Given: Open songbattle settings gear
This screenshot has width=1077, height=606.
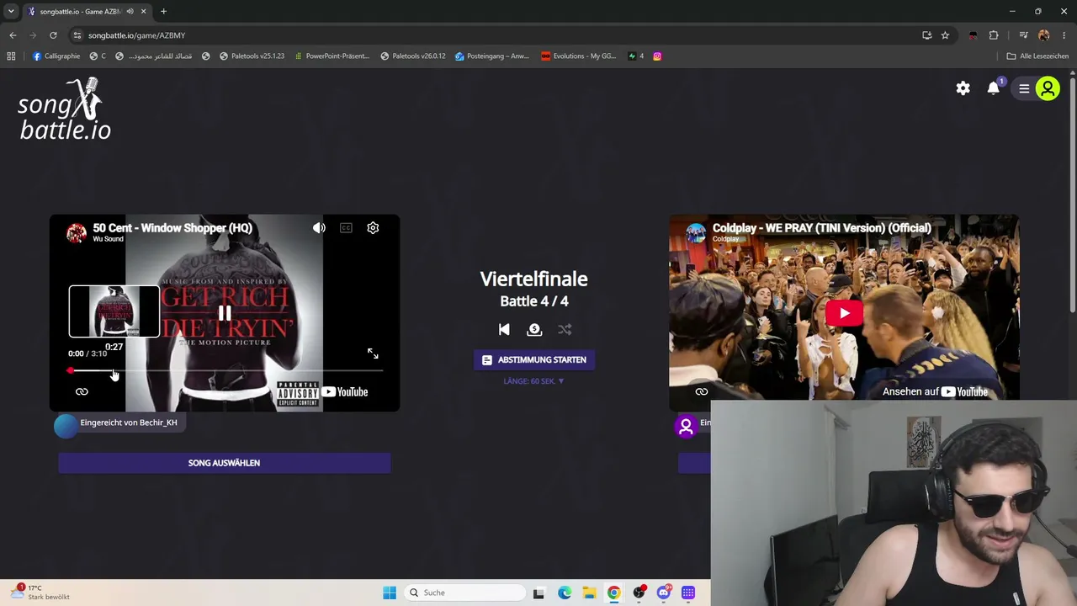Looking at the screenshot, I should coord(963,88).
